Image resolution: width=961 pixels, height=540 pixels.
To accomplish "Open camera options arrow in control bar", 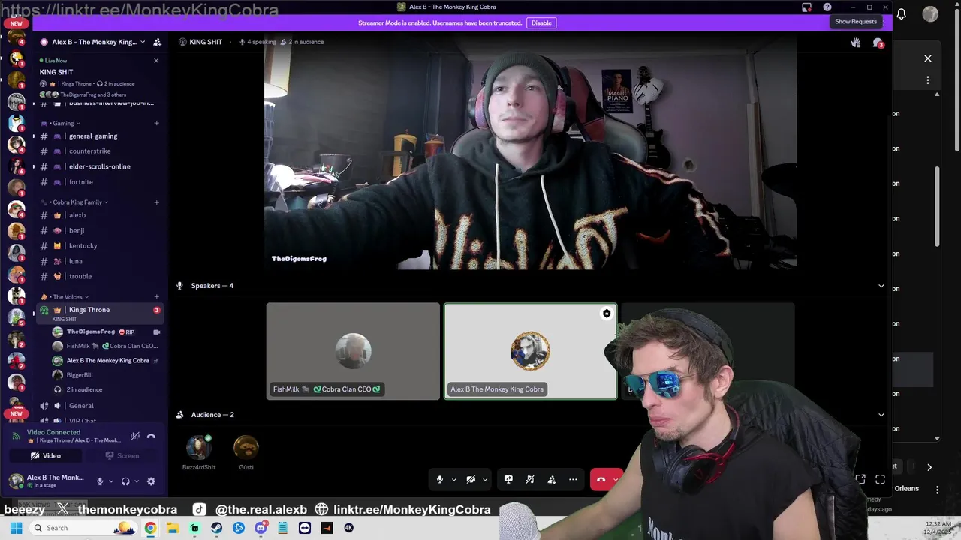I will tap(485, 480).
